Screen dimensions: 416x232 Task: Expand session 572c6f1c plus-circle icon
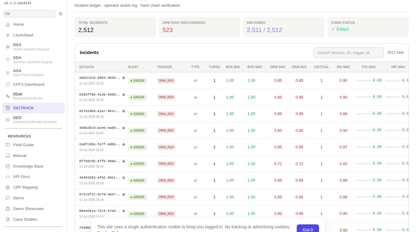click(x=124, y=194)
